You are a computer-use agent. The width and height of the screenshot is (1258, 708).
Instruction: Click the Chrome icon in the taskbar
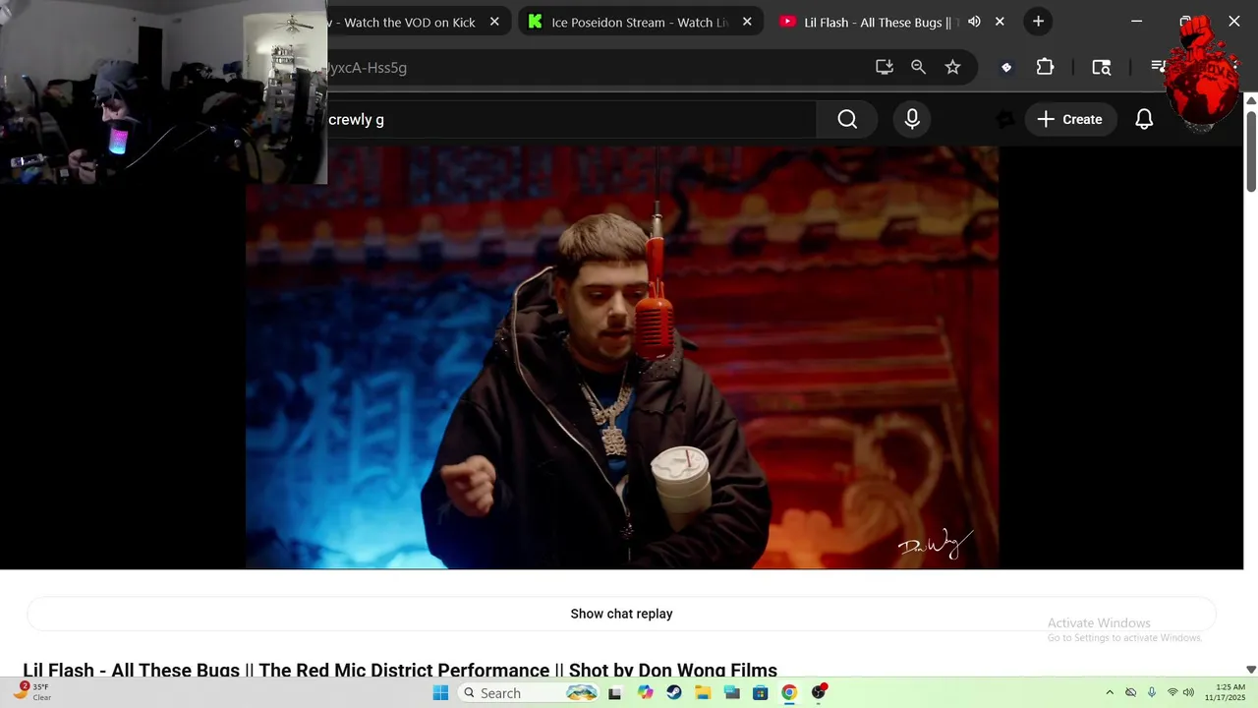click(x=789, y=692)
